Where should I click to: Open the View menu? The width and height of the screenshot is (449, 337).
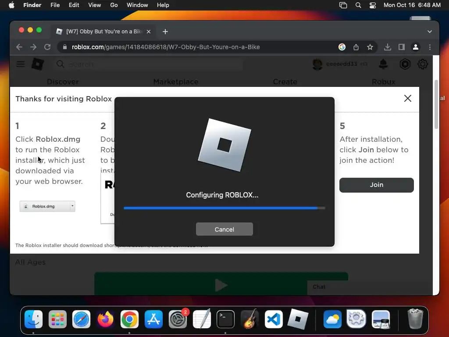pyautogui.click(x=95, y=5)
